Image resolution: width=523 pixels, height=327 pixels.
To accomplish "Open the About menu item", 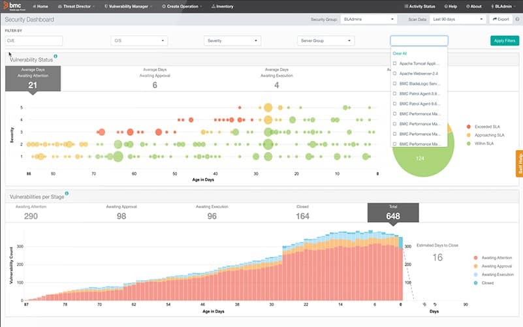I will [473, 7].
